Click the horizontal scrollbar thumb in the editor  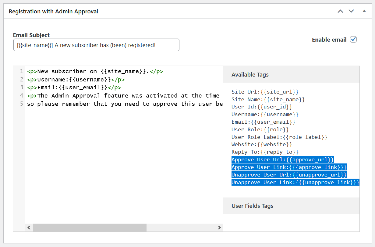[90, 228]
